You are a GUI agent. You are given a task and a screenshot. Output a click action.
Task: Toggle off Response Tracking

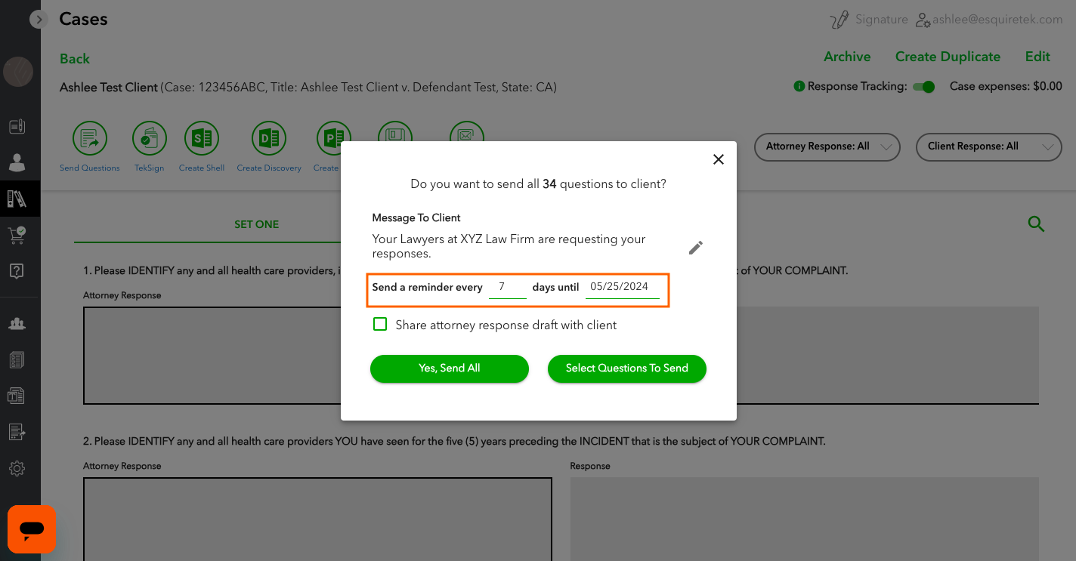click(923, 87)
